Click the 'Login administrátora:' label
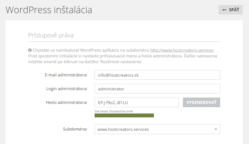 point(67,89)
